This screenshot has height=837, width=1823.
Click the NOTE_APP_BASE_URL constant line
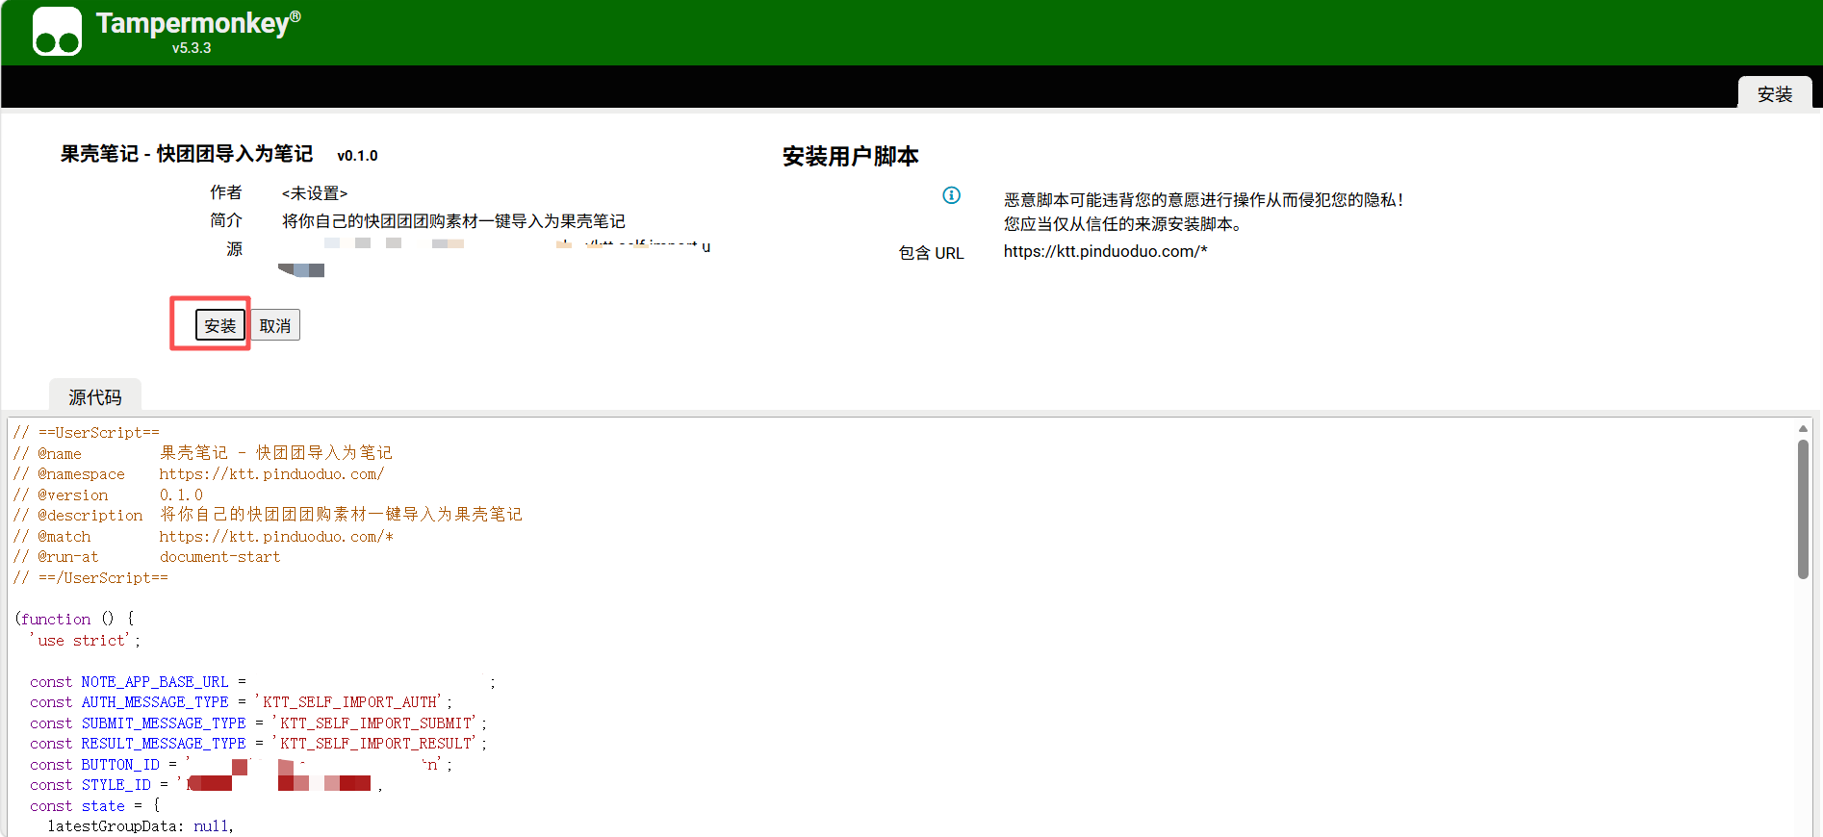[263, 681]
